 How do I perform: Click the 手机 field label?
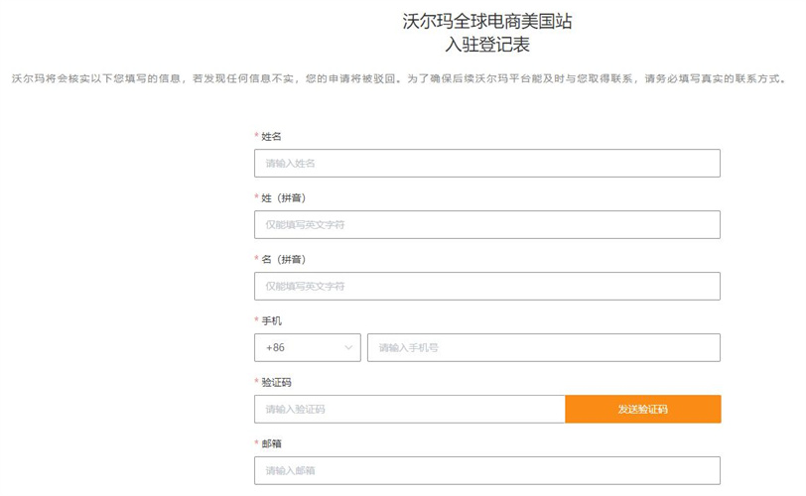[271, 320]
